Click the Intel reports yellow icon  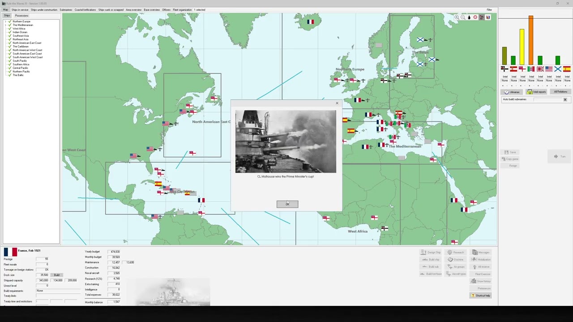click(x=530, y=92)
